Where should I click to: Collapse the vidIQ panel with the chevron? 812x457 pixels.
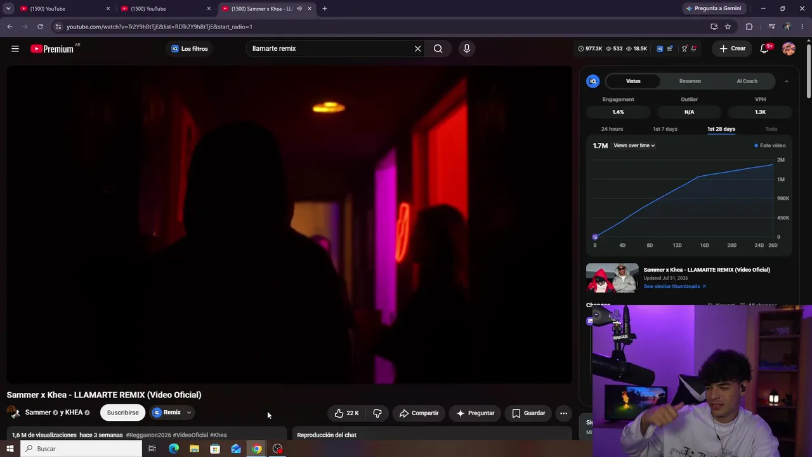pos(786,81)
